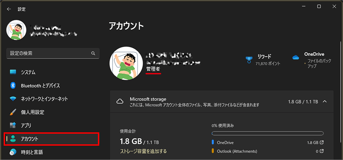Click the アプリ icon in sidebar

[13, 126]
